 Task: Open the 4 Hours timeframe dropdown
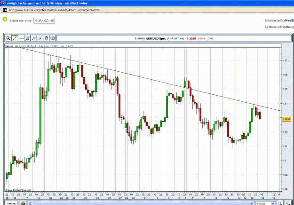(265, 203)
